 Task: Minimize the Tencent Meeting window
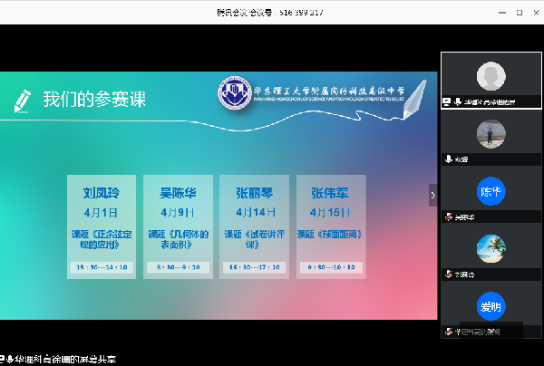[x=502, y=13]
